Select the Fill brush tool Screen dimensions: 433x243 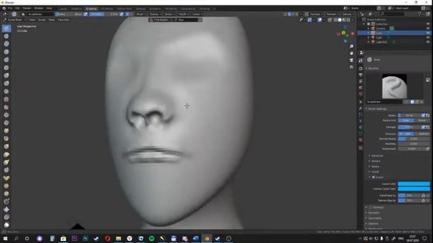coord(7,115)
